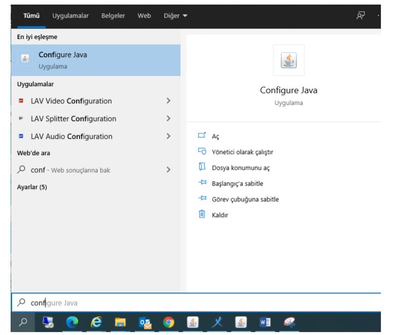Open the Diğer dropdown menu
This screenshot has width=394, height=335.
click(175, 16)
